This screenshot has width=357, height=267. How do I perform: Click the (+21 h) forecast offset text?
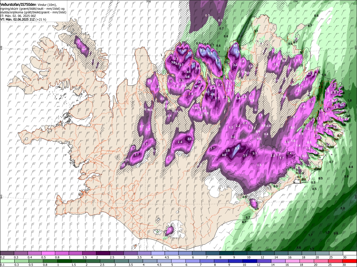pos(41,19)
